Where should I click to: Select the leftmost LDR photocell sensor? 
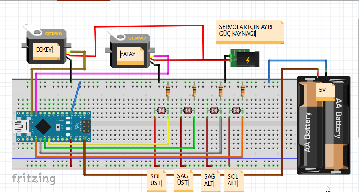tap(161, 110)
